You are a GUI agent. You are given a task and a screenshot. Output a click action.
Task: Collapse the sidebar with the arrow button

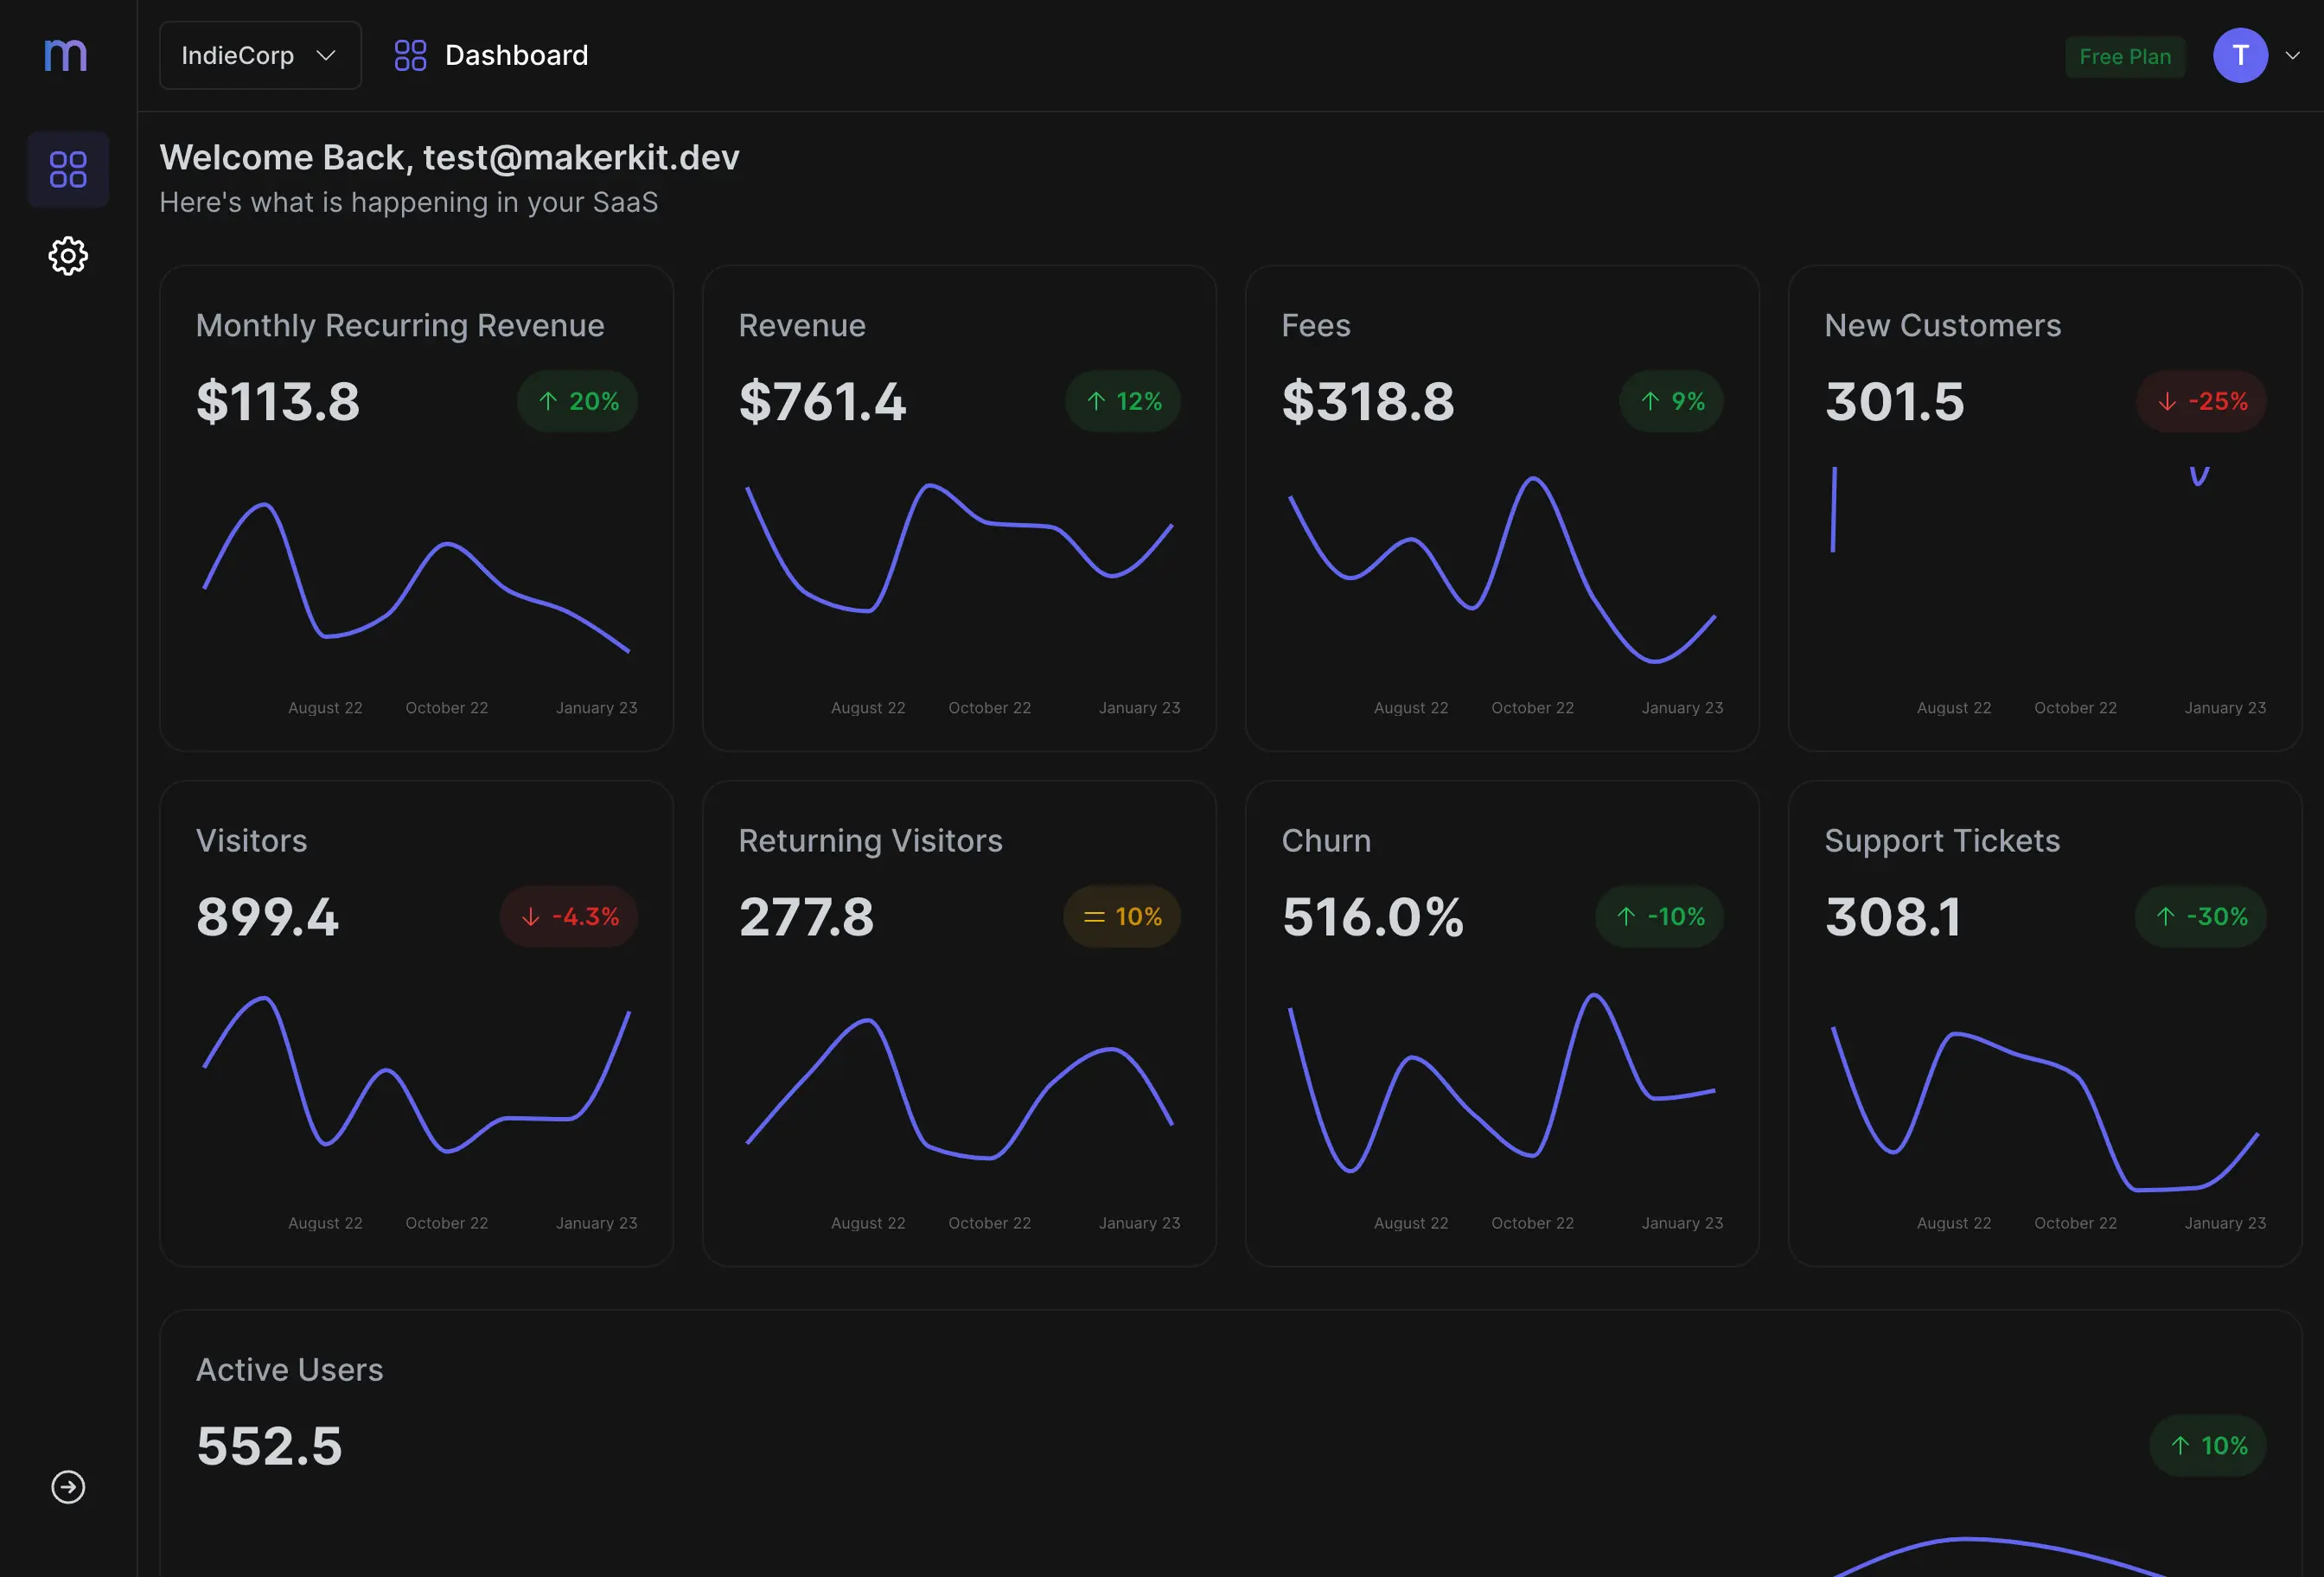68,1487
